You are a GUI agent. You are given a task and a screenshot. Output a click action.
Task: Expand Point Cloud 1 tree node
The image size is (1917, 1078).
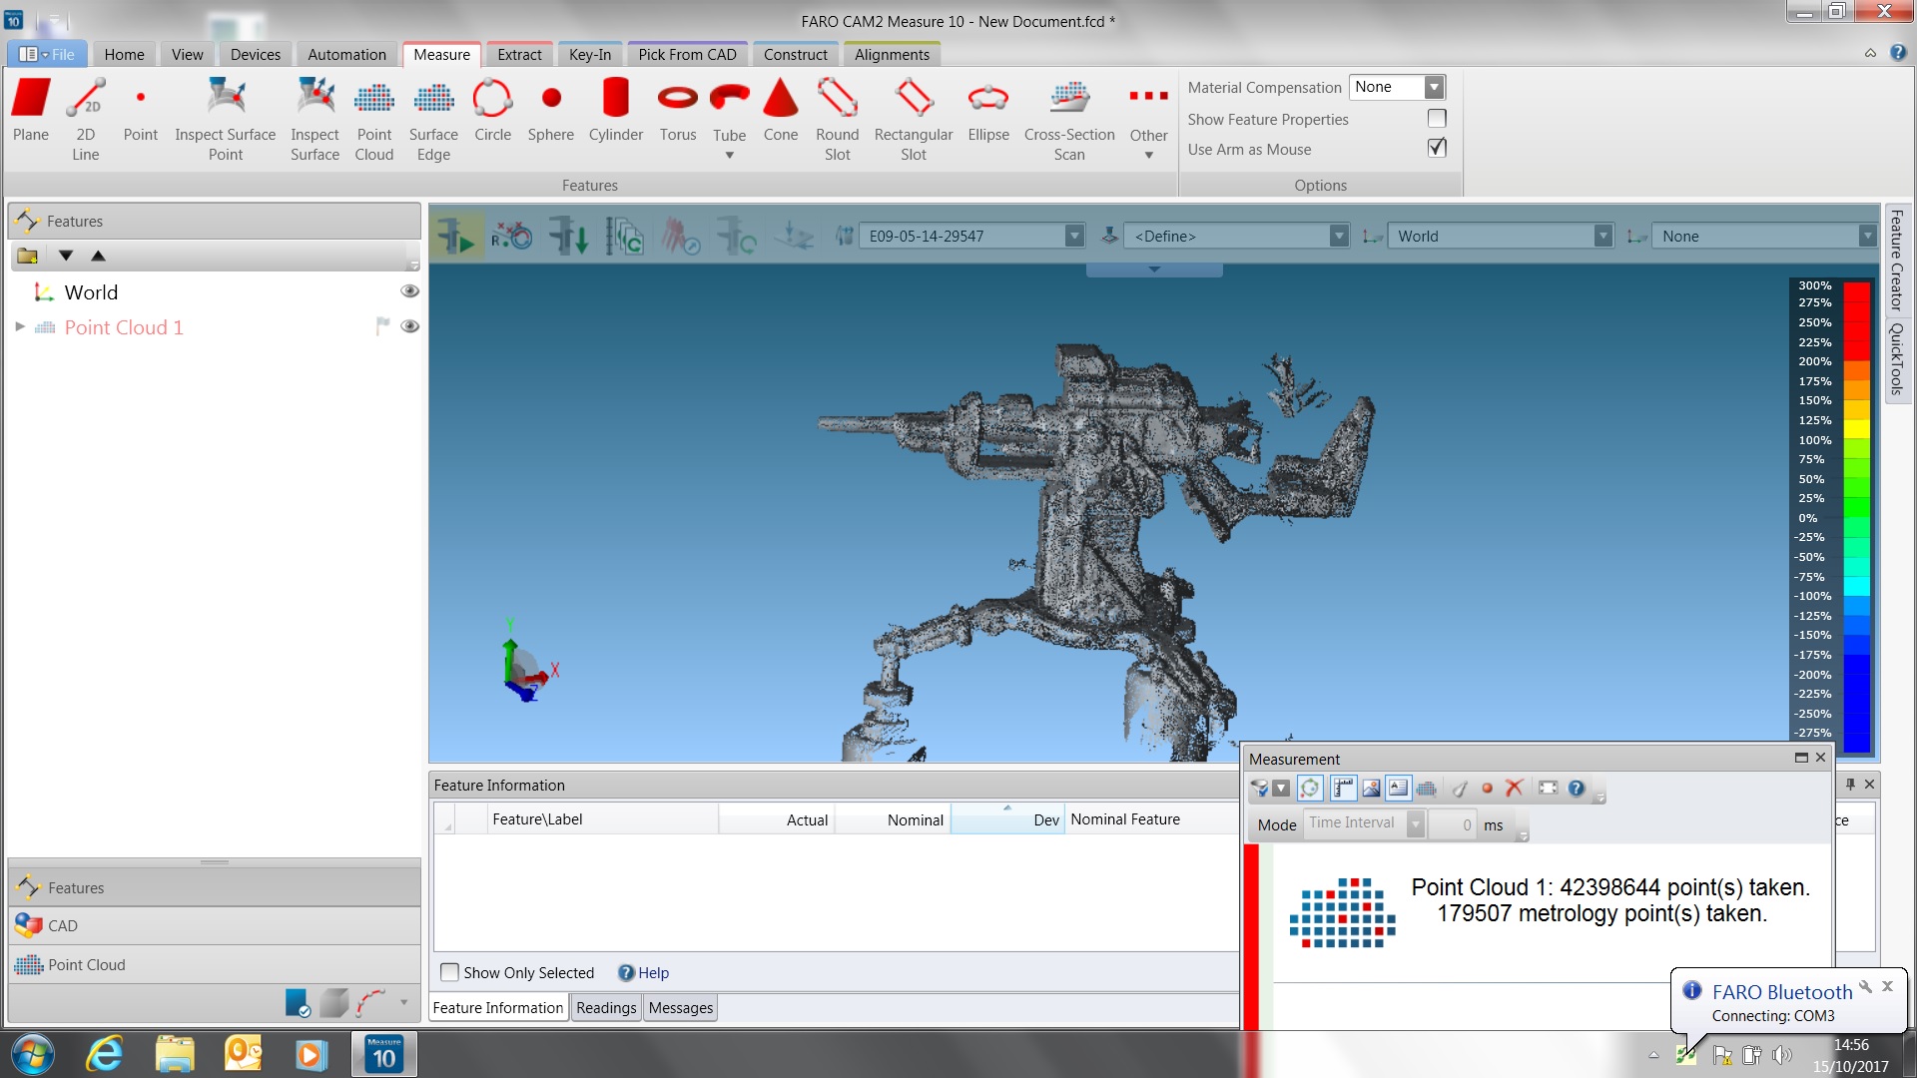click(19, 326)
